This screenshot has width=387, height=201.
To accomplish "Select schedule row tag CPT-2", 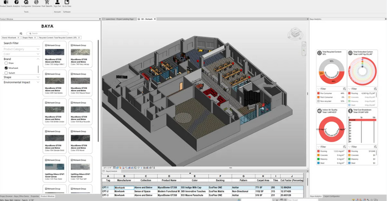I will point(108,191).
